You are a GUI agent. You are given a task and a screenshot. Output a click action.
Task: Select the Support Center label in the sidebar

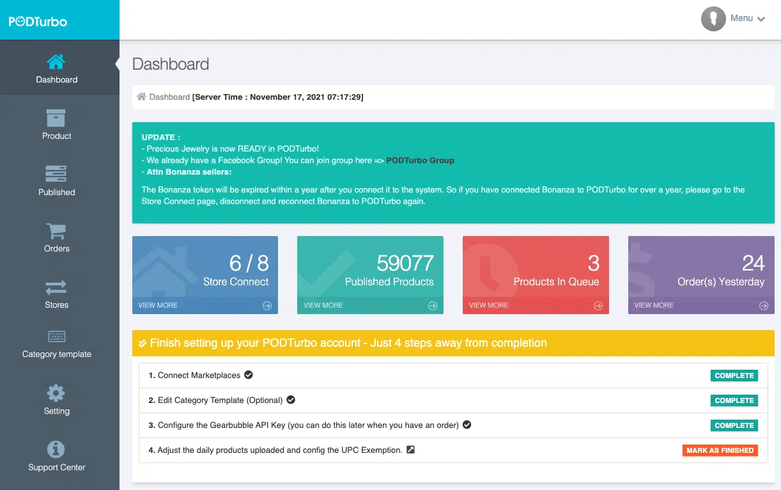(57, 468)
